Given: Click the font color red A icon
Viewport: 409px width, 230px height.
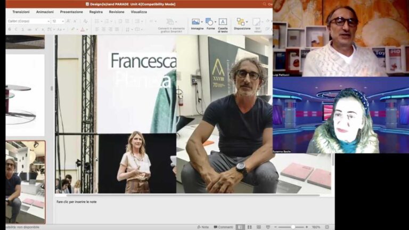Looking at the screenshot, I should pos(83,29).
